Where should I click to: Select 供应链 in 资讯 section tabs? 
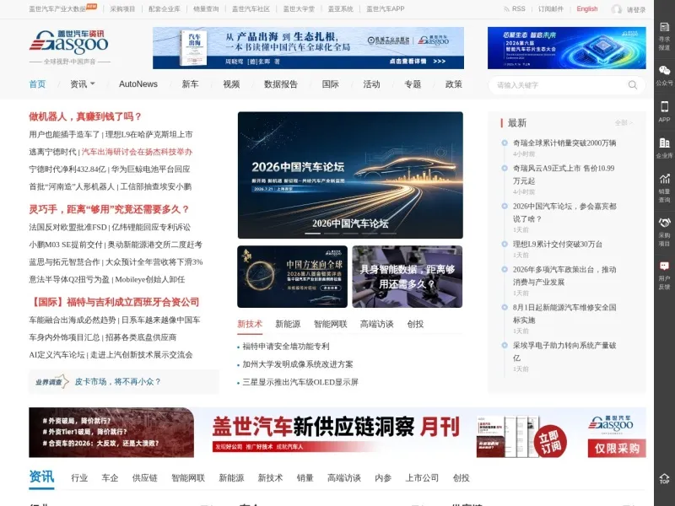[144, 477]
